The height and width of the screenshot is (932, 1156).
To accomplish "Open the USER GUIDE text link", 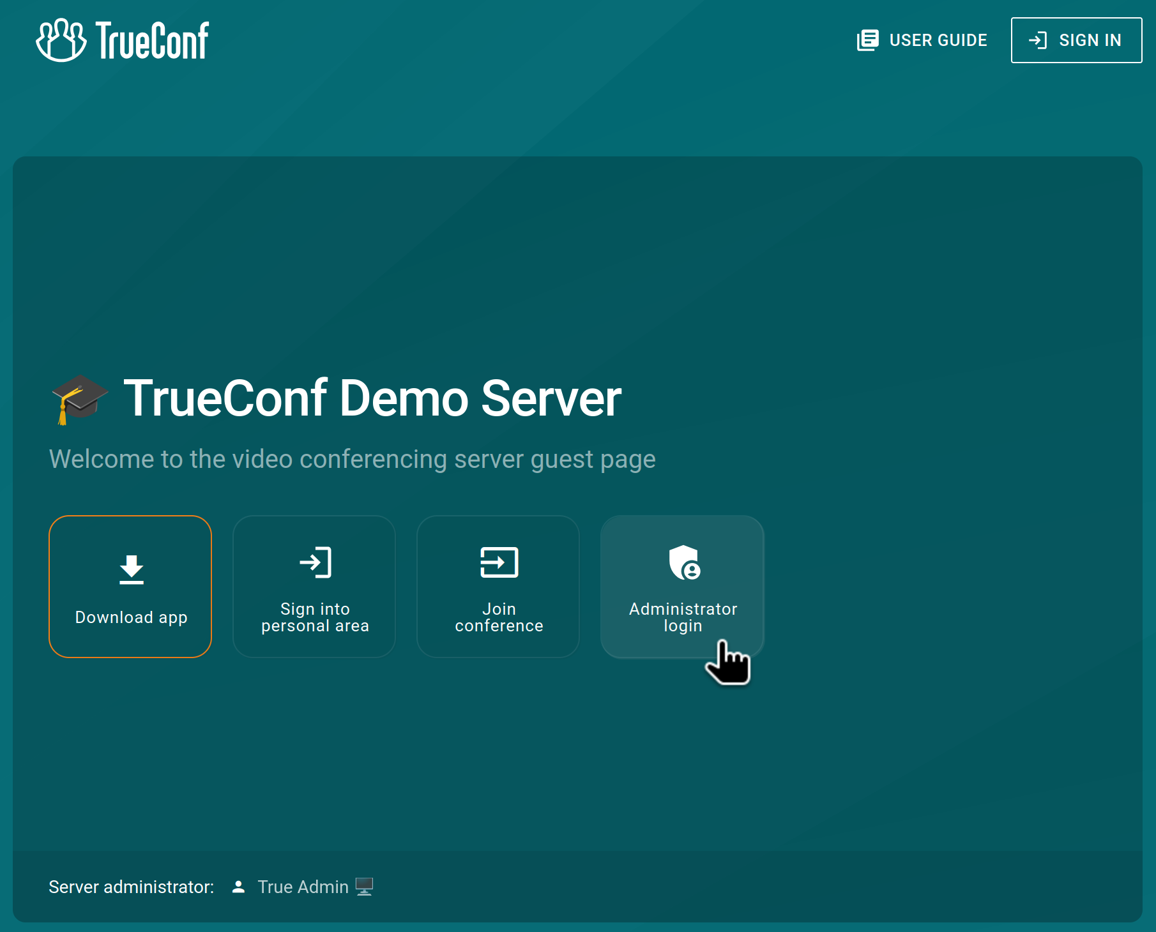I will click(x=938, y=40).
